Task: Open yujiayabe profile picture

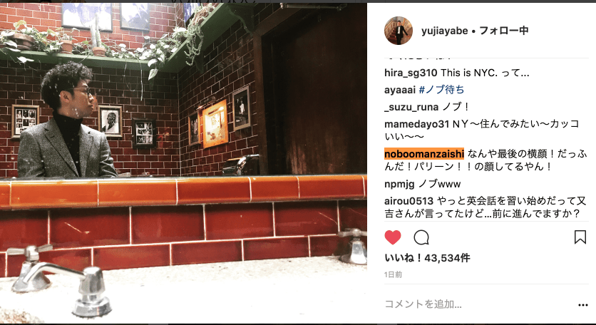Action: pyautogui.click(x=399, y=31)
